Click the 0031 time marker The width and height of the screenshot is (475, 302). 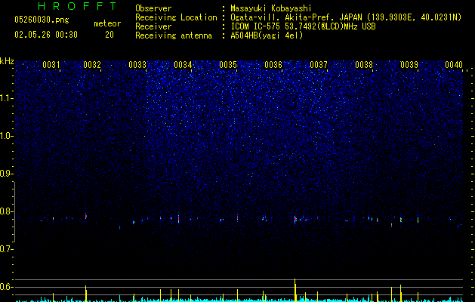(51, 65)
